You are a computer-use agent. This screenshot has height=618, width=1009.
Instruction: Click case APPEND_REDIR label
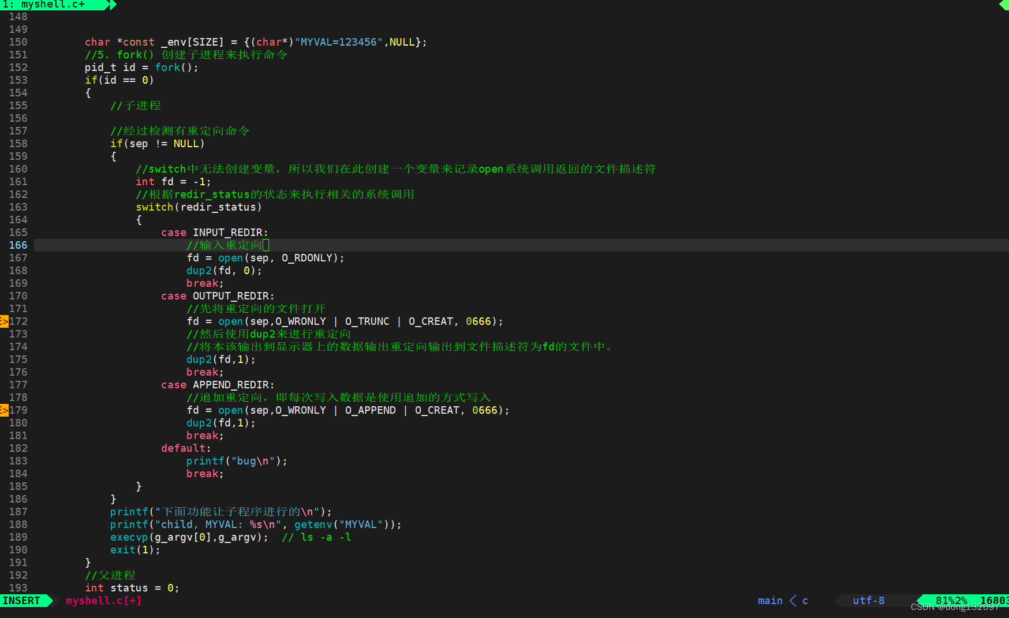point(218,385)
